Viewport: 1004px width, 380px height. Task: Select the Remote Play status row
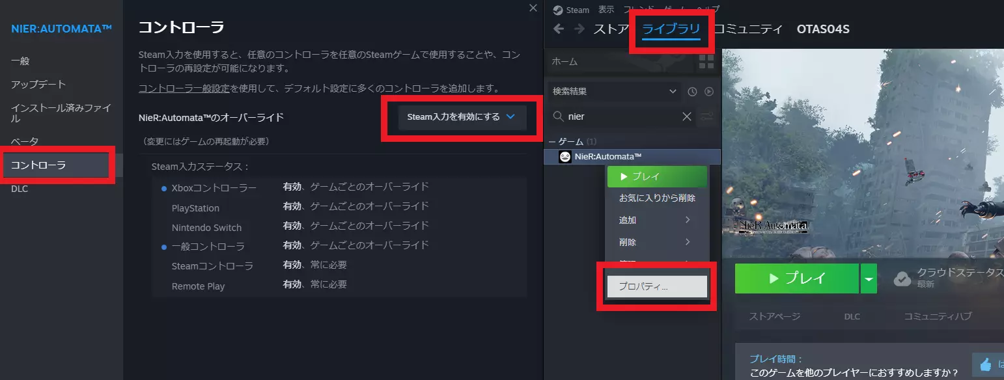point(339,285)
